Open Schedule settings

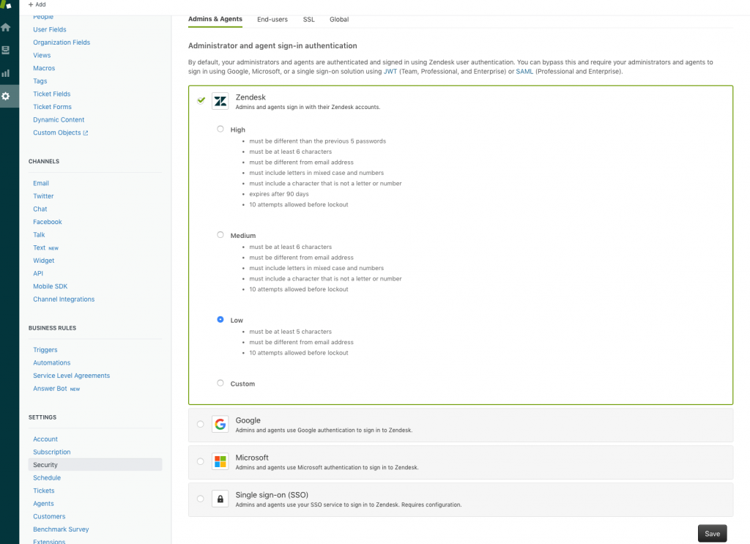click(x=47, y=478)
